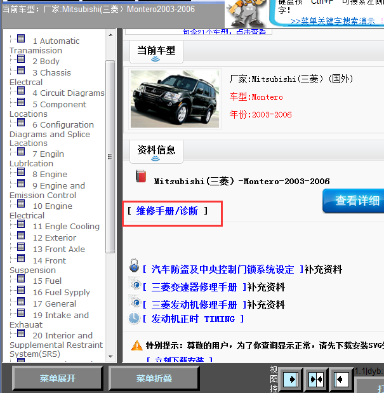Open the 维修手册/诊断 link
Viewport: 384px width, 393px height.
coord(168,211)
